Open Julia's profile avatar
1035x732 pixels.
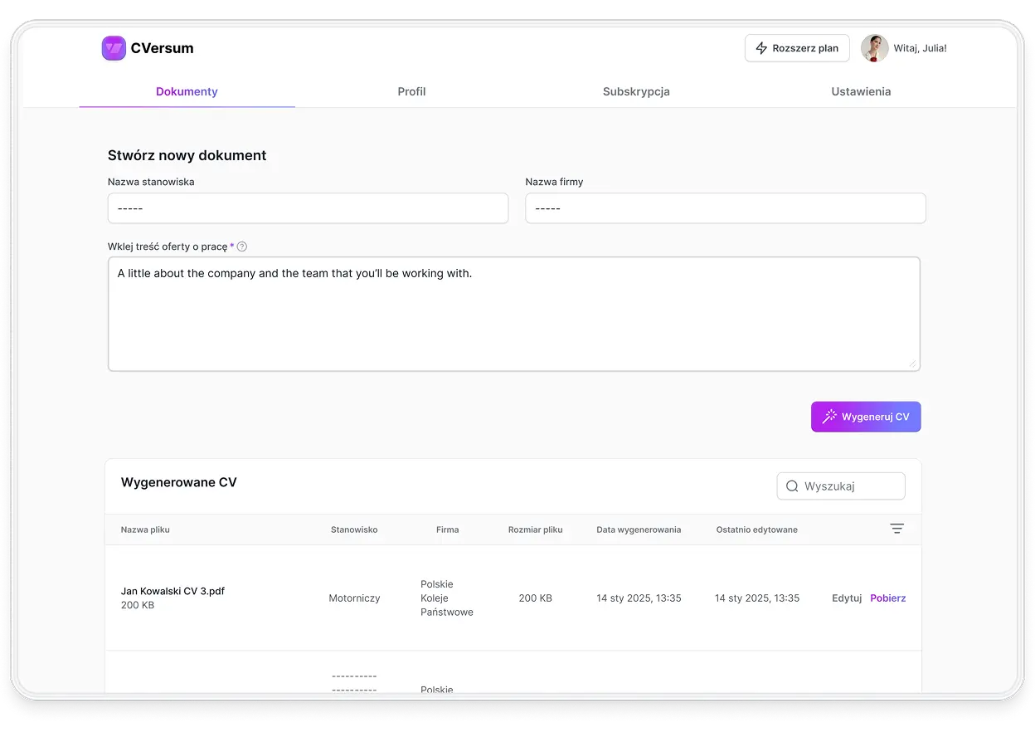[x=874, y=48]
